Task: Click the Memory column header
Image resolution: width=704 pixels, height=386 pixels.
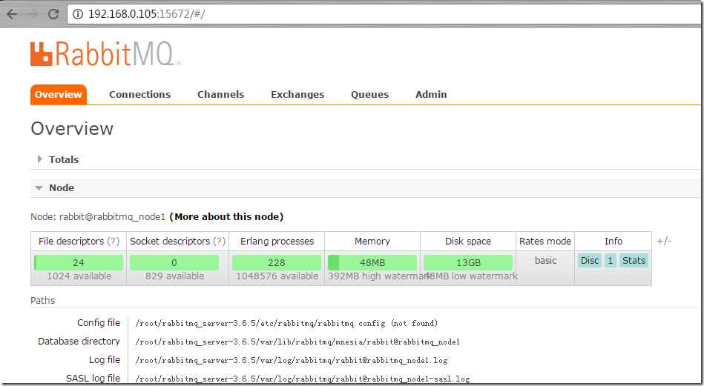Action: tap(372, 242)
